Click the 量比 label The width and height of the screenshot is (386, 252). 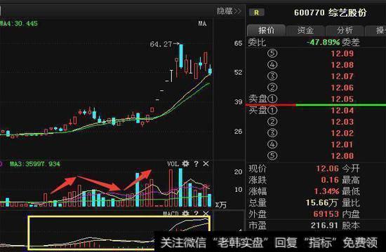[x=351, y=202]
